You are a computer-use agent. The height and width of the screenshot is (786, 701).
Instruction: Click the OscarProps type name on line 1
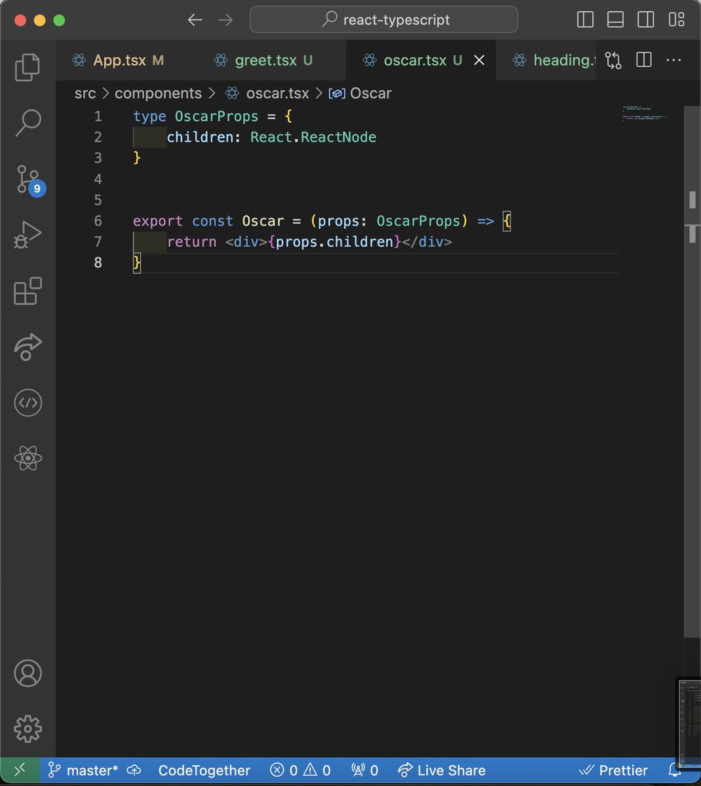pos(216,116)
